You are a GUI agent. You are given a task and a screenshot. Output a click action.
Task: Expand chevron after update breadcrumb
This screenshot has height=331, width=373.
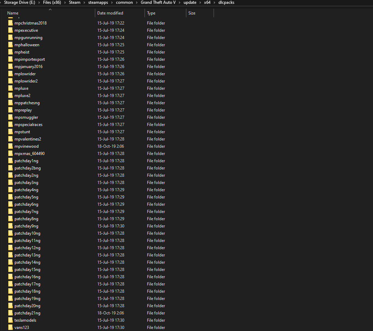click(200, 3)
